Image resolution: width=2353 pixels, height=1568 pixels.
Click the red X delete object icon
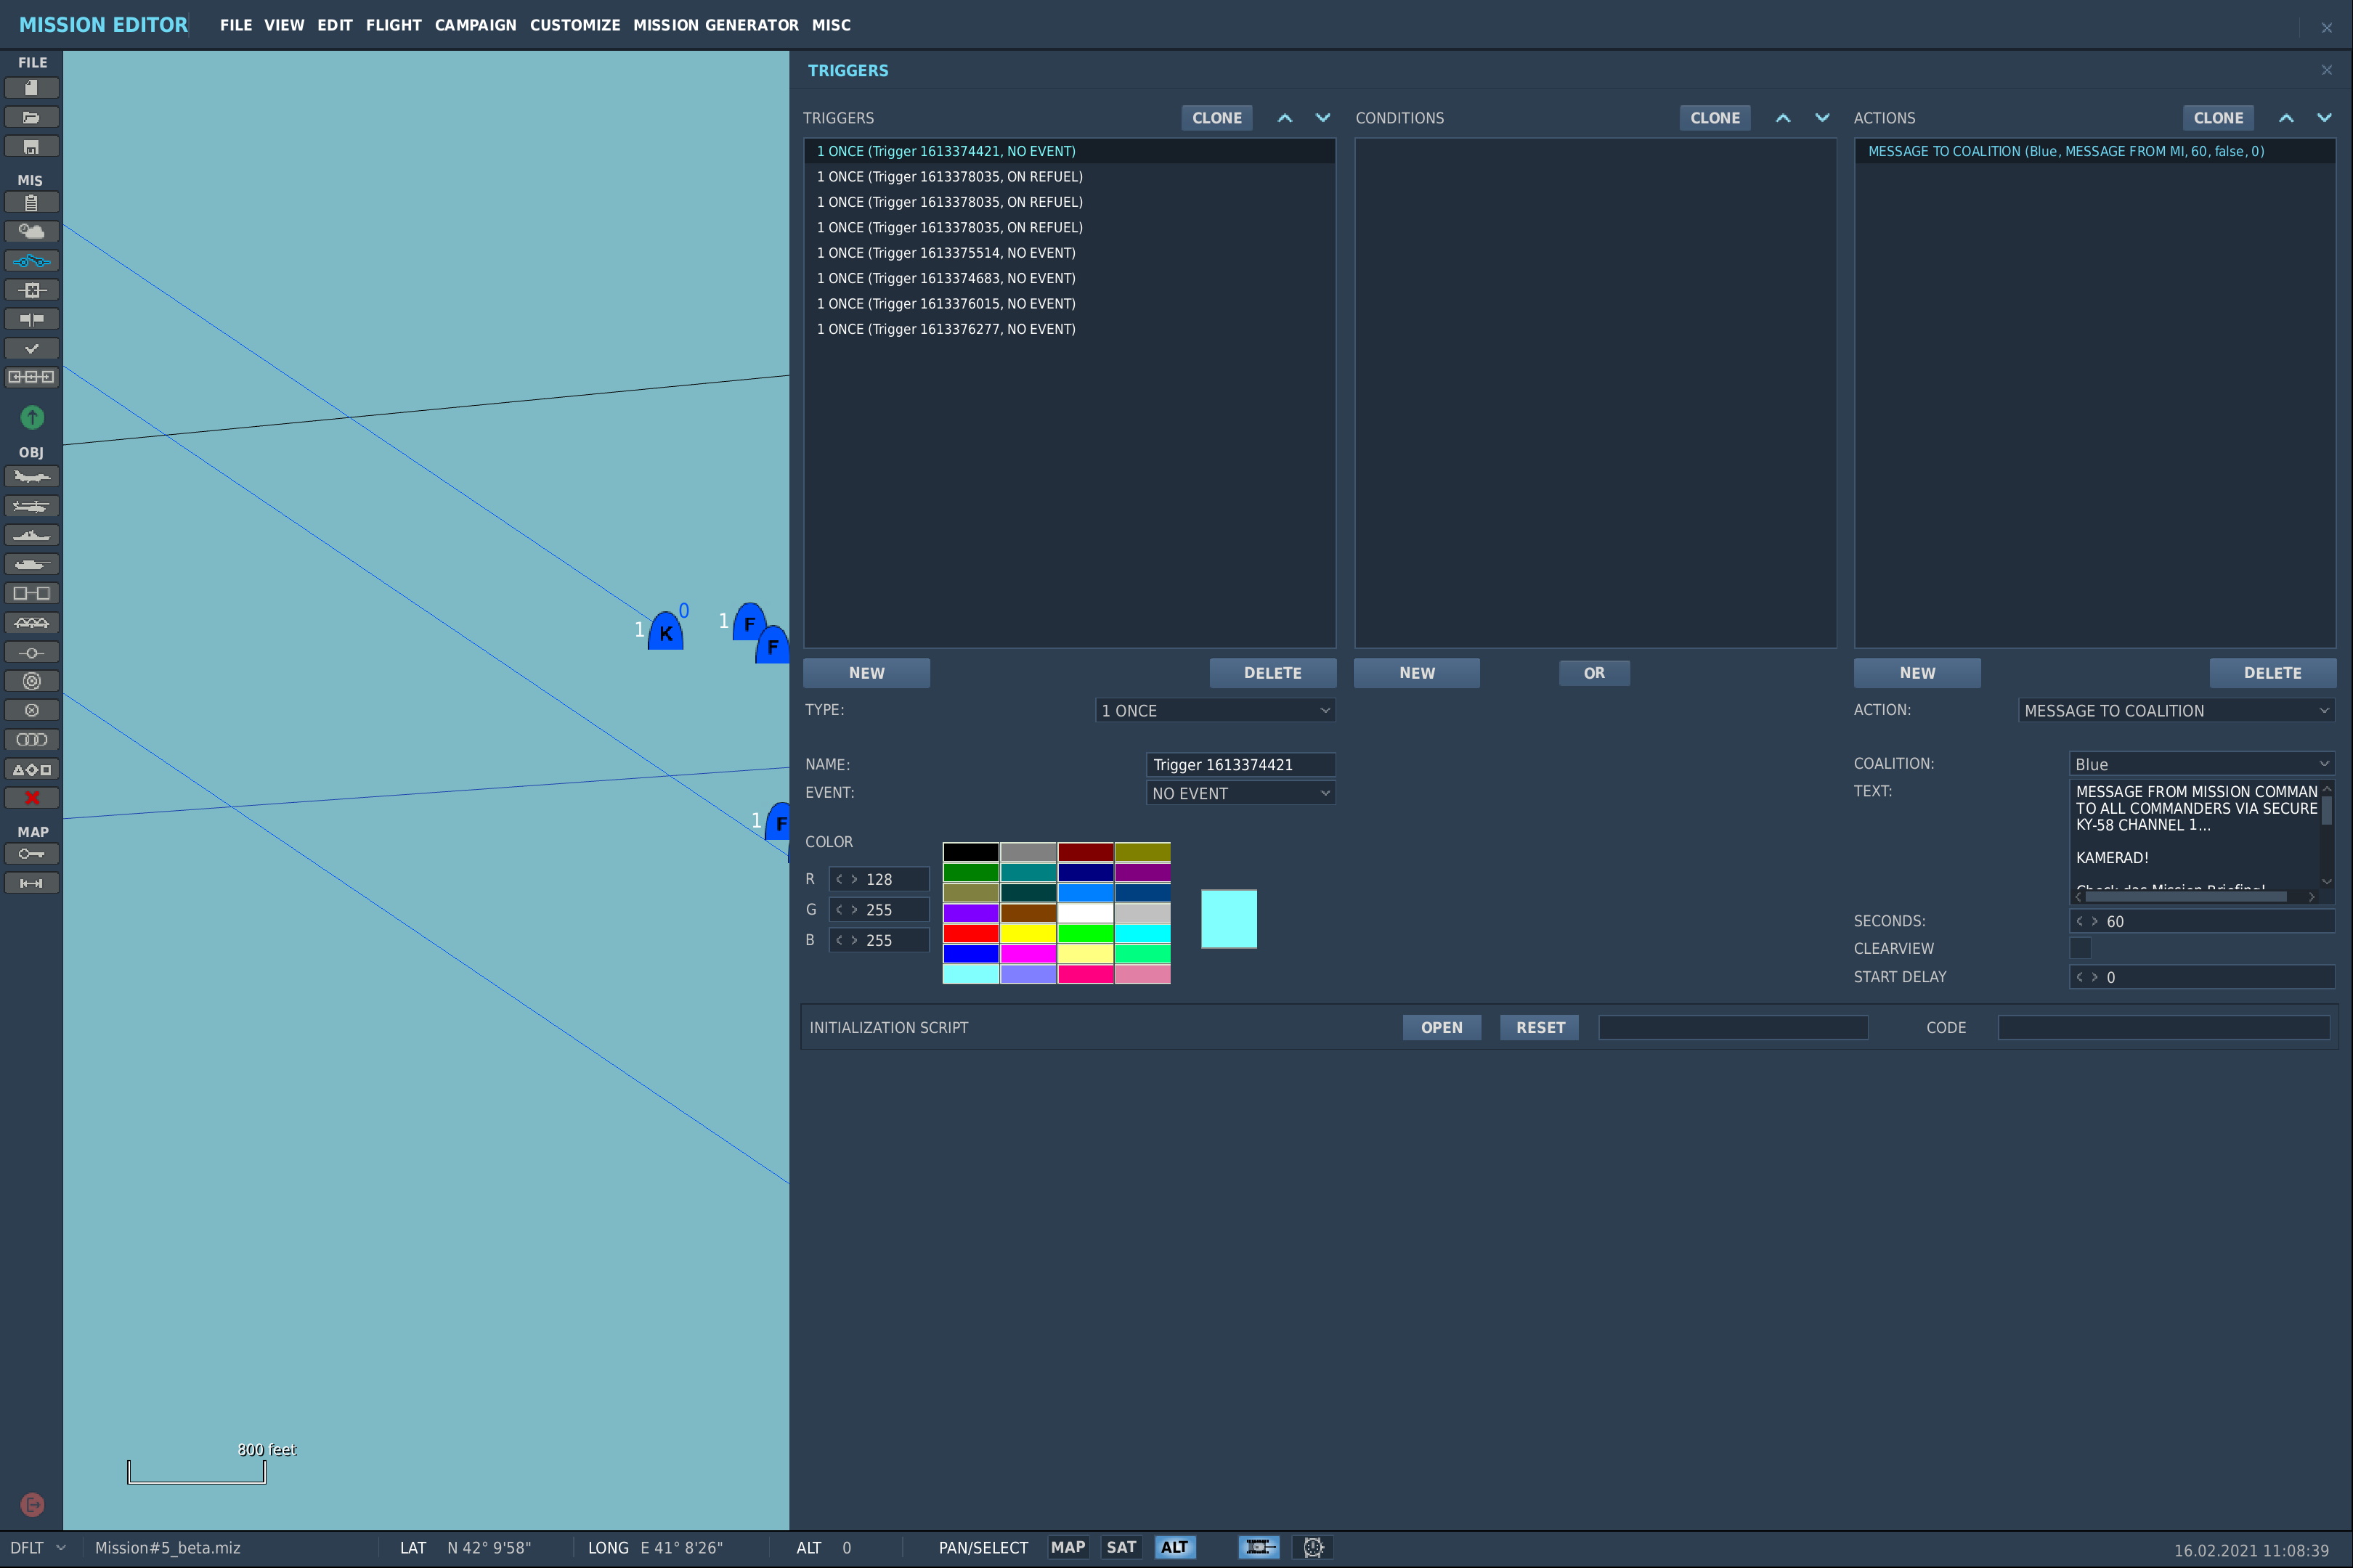coord(31,798)
